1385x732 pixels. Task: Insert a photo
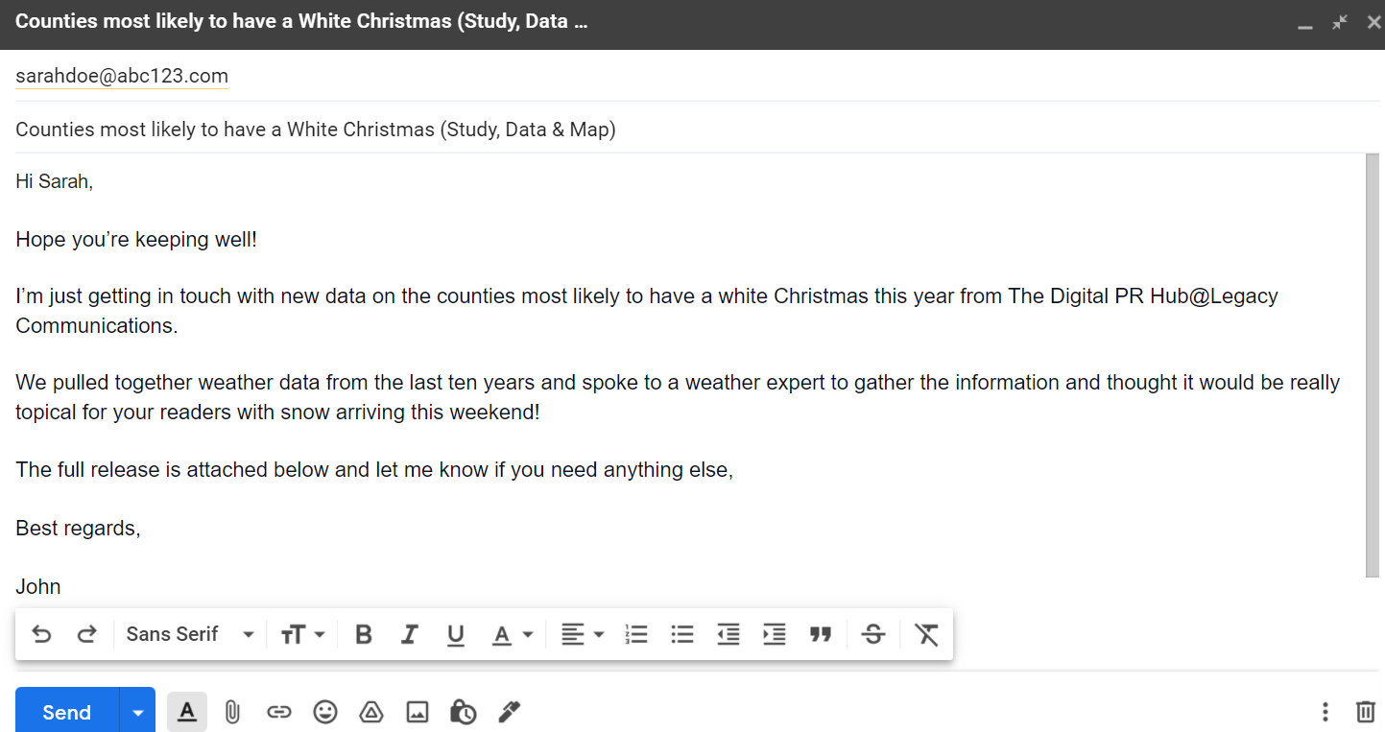point(418,712)
